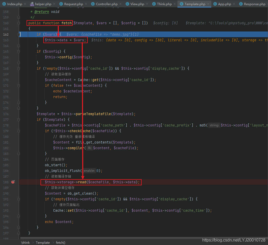The width and height of the screenshot is (268, 245).
Task: Fold the cache_id check block at line 168
Action: tap(19, 69)
